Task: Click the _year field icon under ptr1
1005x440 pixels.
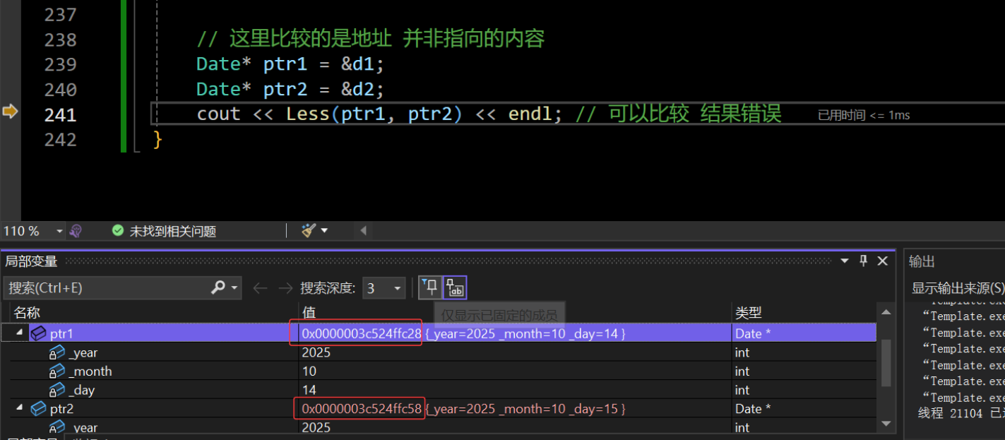Action: click(57, 352)
